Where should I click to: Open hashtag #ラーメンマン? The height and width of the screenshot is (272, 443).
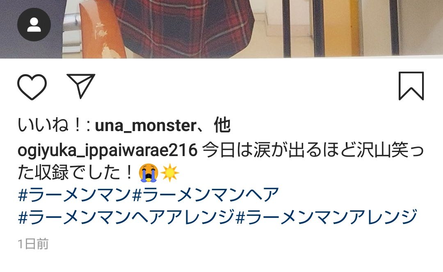(x=74, y=195)
